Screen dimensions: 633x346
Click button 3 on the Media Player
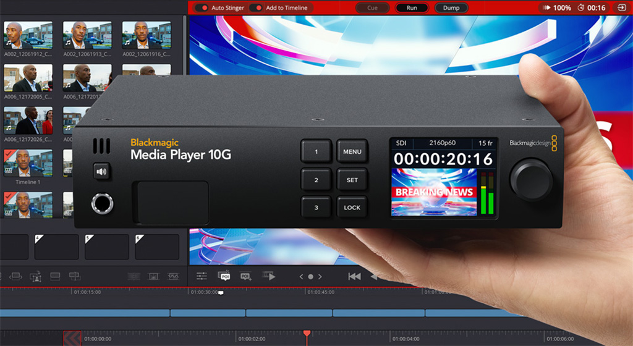click(x=316, y=207)
